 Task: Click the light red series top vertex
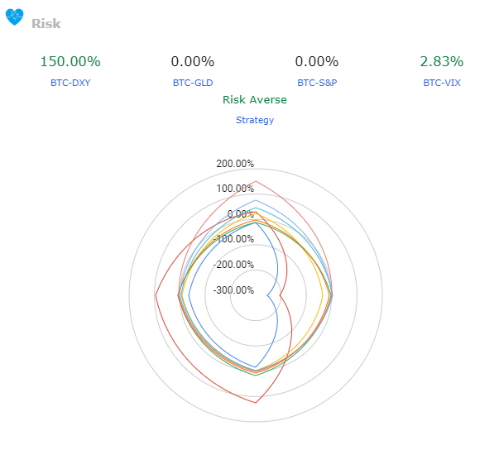256,181
